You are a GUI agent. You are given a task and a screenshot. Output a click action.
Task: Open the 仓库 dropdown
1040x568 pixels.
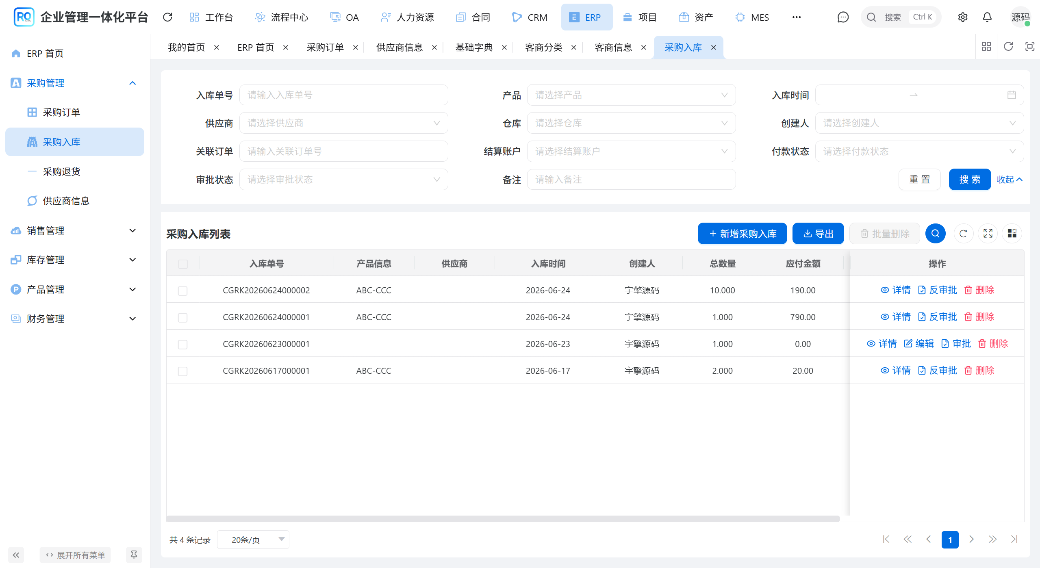(x=631, y=123)
